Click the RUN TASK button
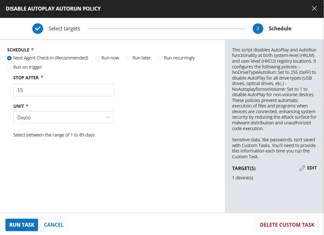Viewport: 324px width, 235px height. tap(22, 225)
